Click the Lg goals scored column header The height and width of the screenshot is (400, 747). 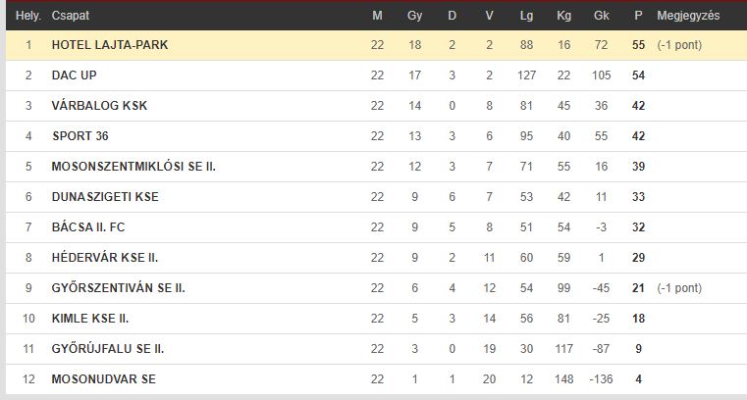coord(526,16)
